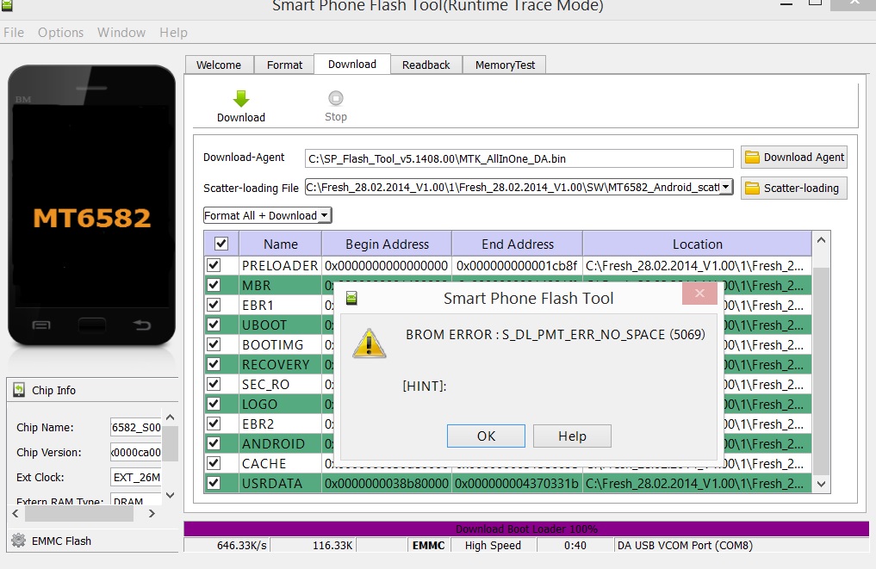876x569 pixels.
Task: Click the Download Agent folder button
Action: coord(793,157)
